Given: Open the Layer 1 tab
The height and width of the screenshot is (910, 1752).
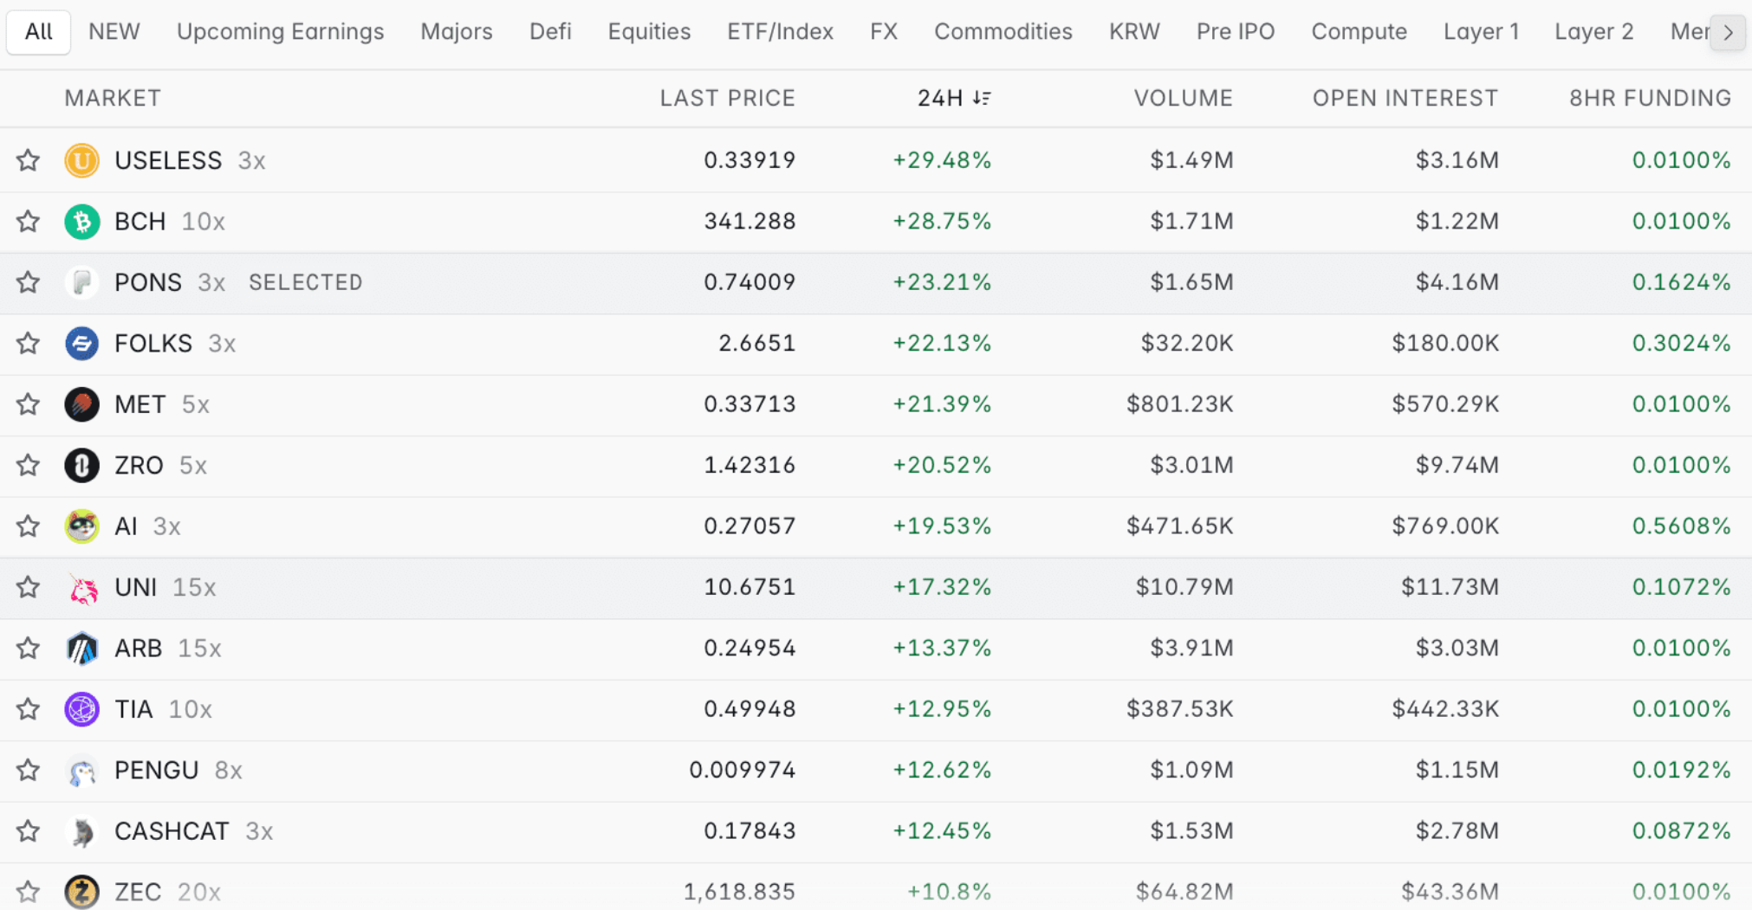Looking at the screenshot, I should (x=1482, y=32).
